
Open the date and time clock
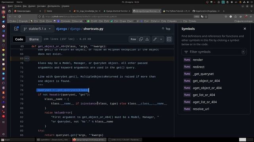coord(131,2)
